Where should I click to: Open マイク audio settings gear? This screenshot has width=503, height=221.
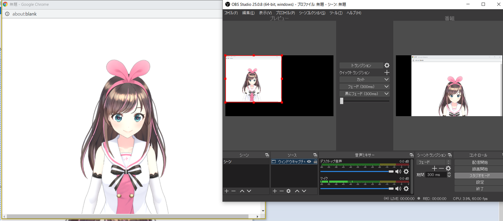(x=406, y=189)
